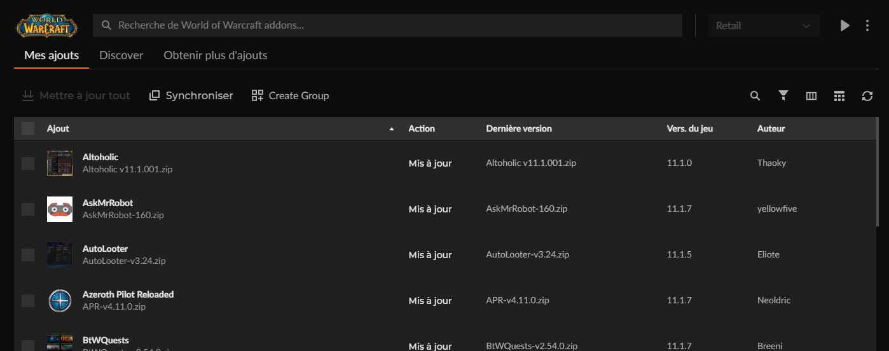Select the AutoLooter checkbox
This screenshot has height=351, width=889.
point(28,255)
